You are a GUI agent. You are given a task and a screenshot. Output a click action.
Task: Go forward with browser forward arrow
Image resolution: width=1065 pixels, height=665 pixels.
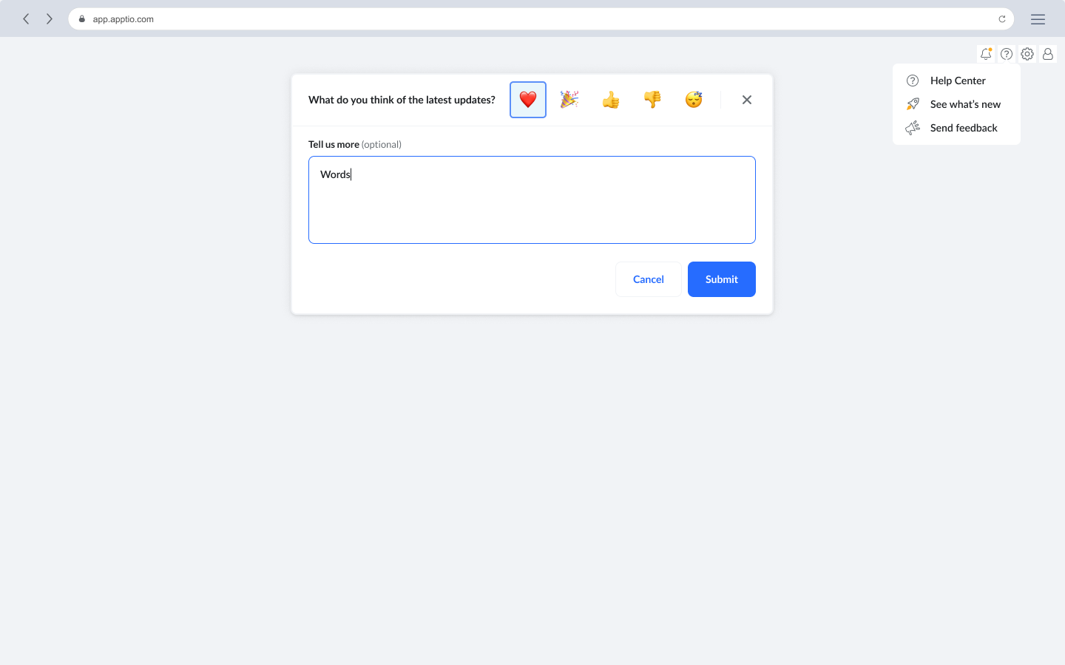pyautogui.click(x=50, y=19)
